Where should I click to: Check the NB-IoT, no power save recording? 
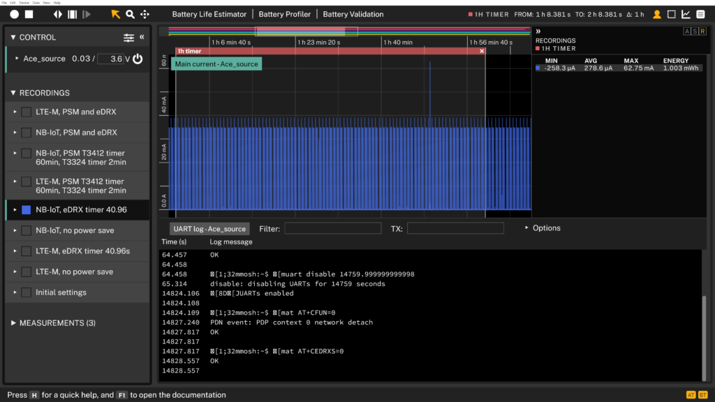click(x=26, y=230)
